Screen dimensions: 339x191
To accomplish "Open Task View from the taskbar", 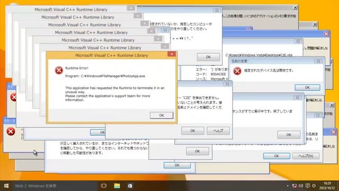I will tap(104, 186).
